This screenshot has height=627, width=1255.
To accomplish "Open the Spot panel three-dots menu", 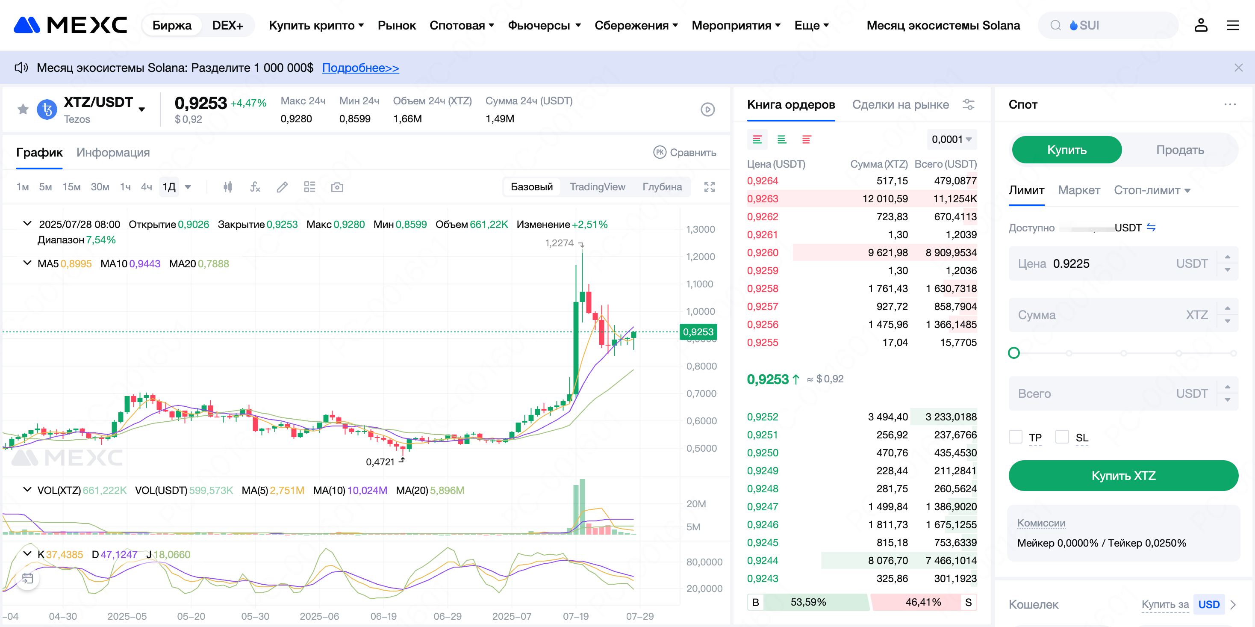I will [1230, 104].
